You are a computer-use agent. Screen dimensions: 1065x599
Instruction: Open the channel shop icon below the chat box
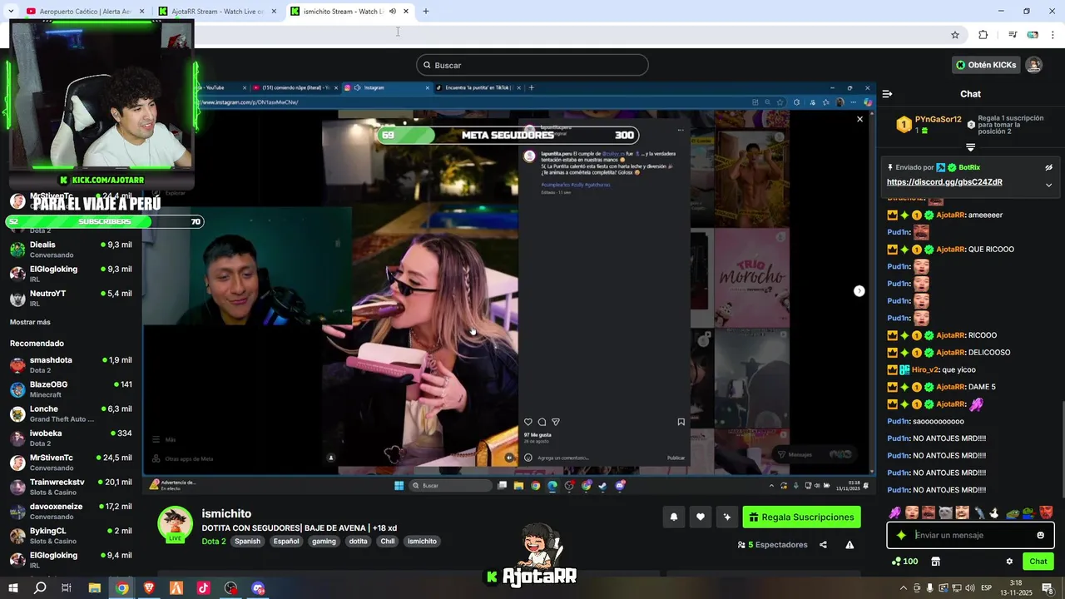[x=935, y=562]
